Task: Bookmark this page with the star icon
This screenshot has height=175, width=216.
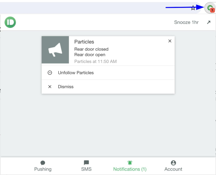Action: tap(193, 8)
